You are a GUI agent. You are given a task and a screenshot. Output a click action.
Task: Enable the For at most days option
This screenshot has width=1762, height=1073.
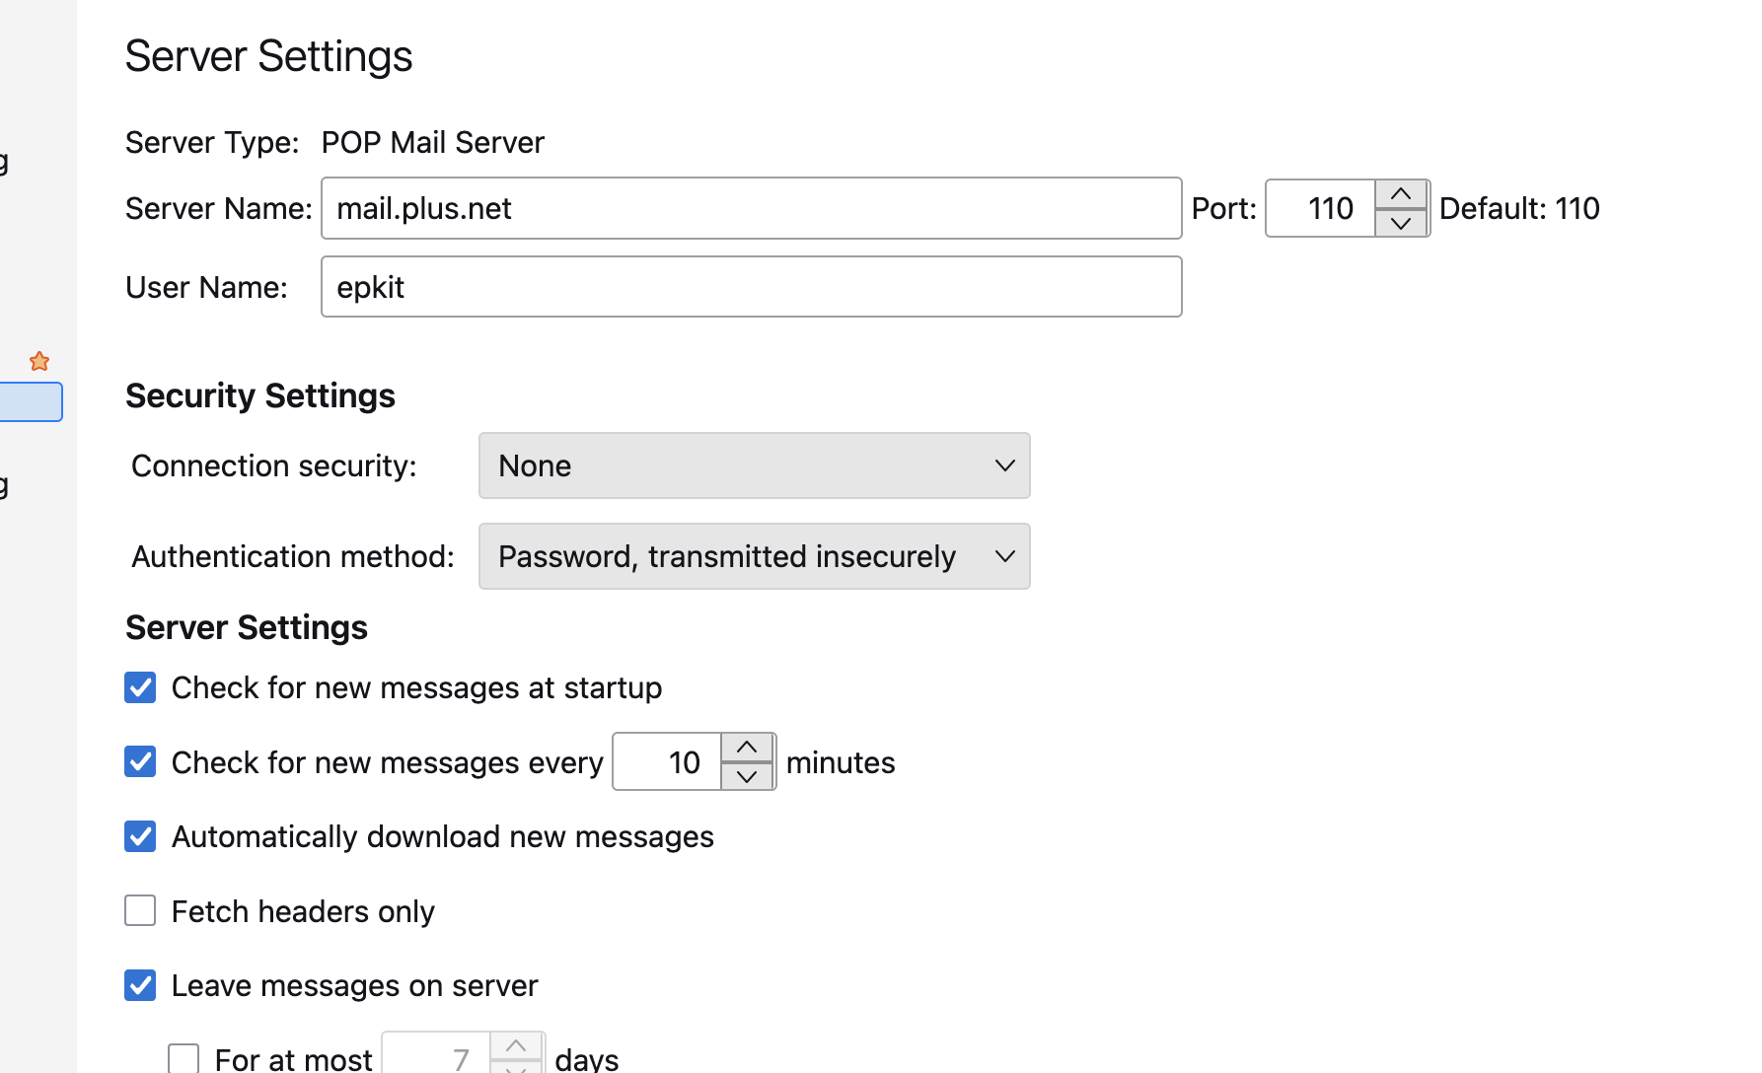[x=184, y=1058]
